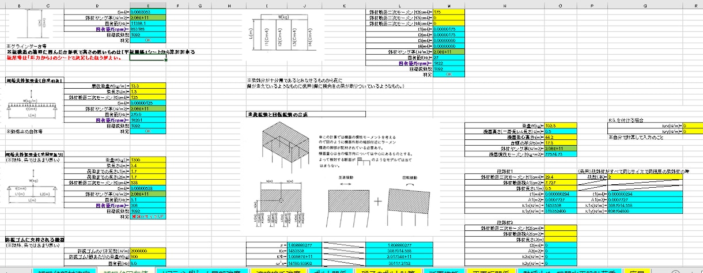Click the cell showing 270.0
703x273 pixels.
(x=148, y=114)
